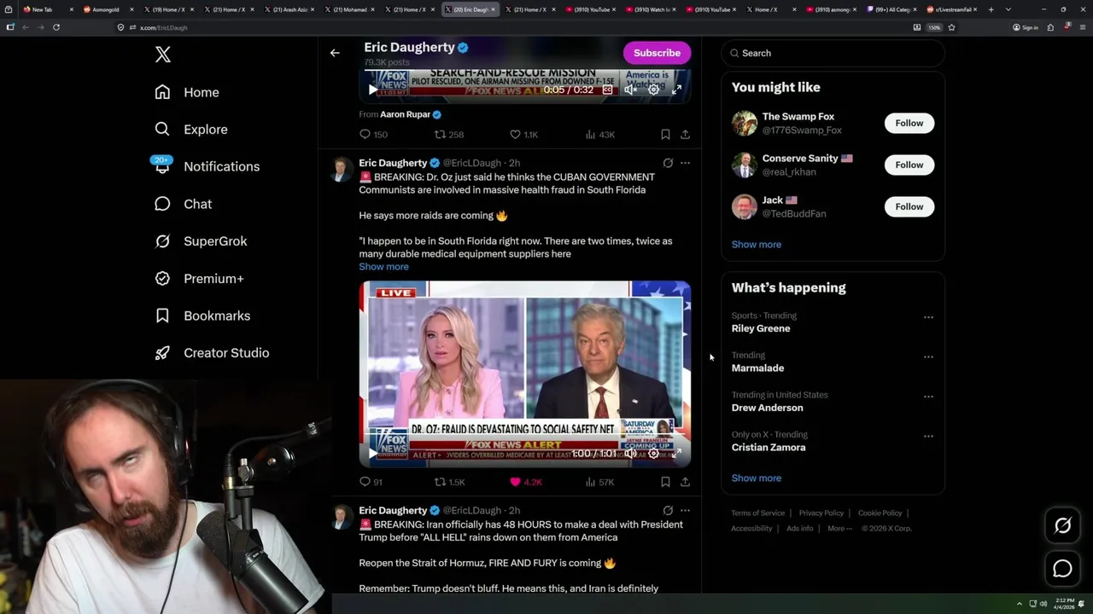Image resolution: width=1093 pixels, height=614 pixels.
Task: Share the Aaron Rupar video post
Action: pyautogui.click(x=685, y=135)
